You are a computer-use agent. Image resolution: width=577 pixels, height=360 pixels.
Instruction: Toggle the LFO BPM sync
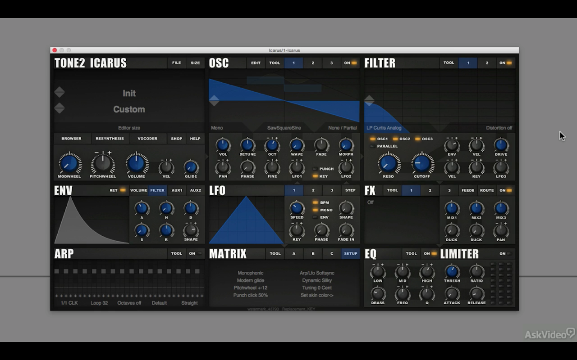pyautogui.click(x=316, y=202)
